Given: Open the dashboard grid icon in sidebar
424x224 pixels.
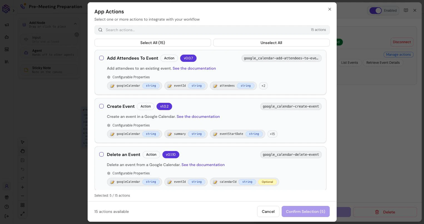Looking at the screenshot, I should [7, 49].
